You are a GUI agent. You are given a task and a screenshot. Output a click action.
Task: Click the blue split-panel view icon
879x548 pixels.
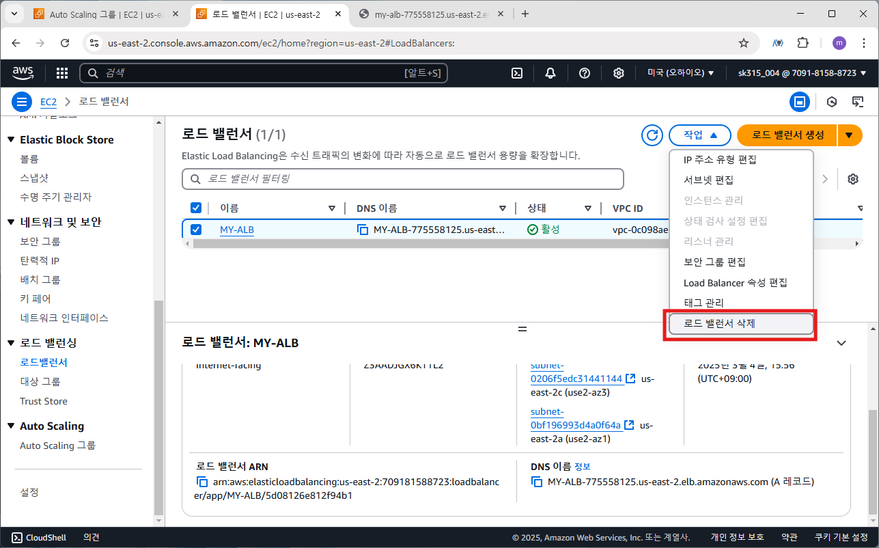tap(800, 102)
